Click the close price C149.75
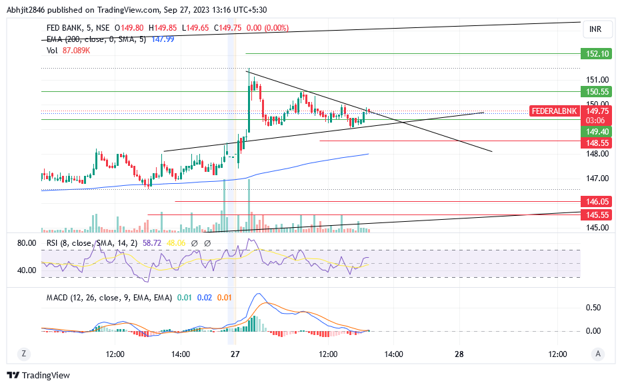622x387 pixels. (x=228, y=28)
